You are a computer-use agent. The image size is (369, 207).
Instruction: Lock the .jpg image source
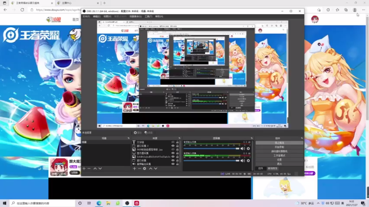pos(177,149)
